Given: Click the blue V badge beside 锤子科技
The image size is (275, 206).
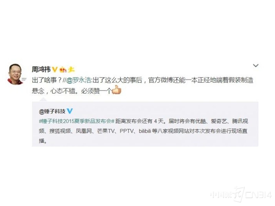Looking at the screenshot, I should click(x=70, y=111).
